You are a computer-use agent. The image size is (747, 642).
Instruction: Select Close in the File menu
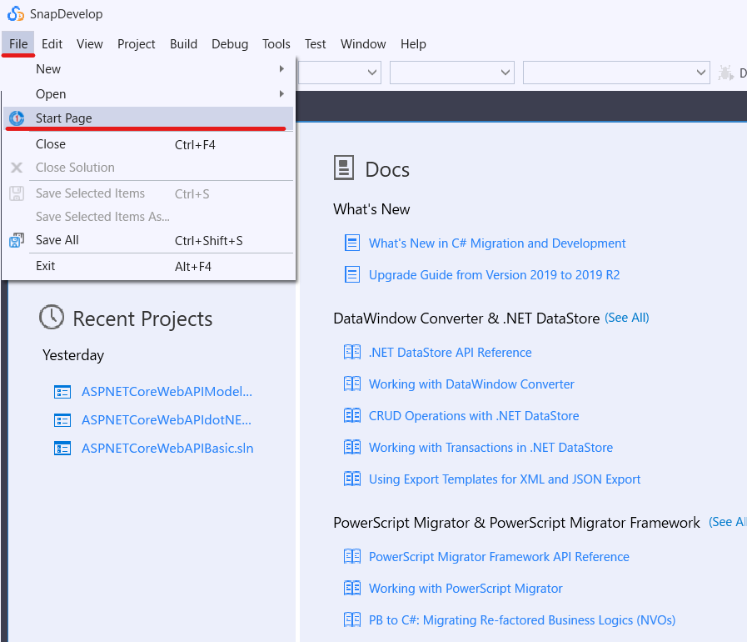click(51, 144)
